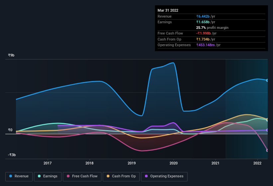273x186 pixels.
Task: Click the ₹453.148m operating expenses value
Action: point(205,45)
